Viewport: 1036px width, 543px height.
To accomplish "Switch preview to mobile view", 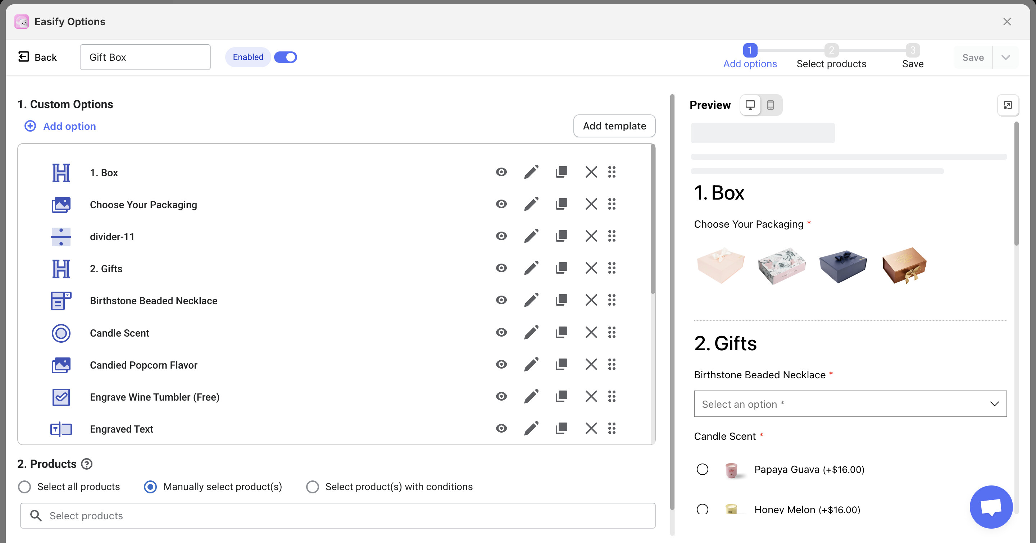I will click(x=770, y=105).
